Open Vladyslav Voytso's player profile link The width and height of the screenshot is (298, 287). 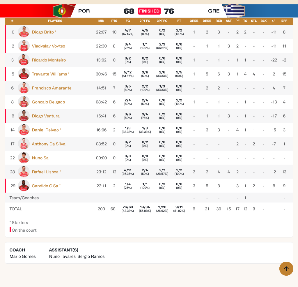click(x=48, y=46)
